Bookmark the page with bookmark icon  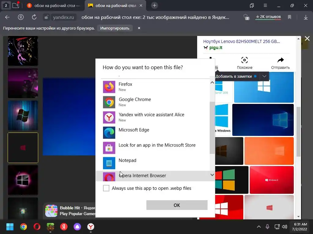point(289,17)
